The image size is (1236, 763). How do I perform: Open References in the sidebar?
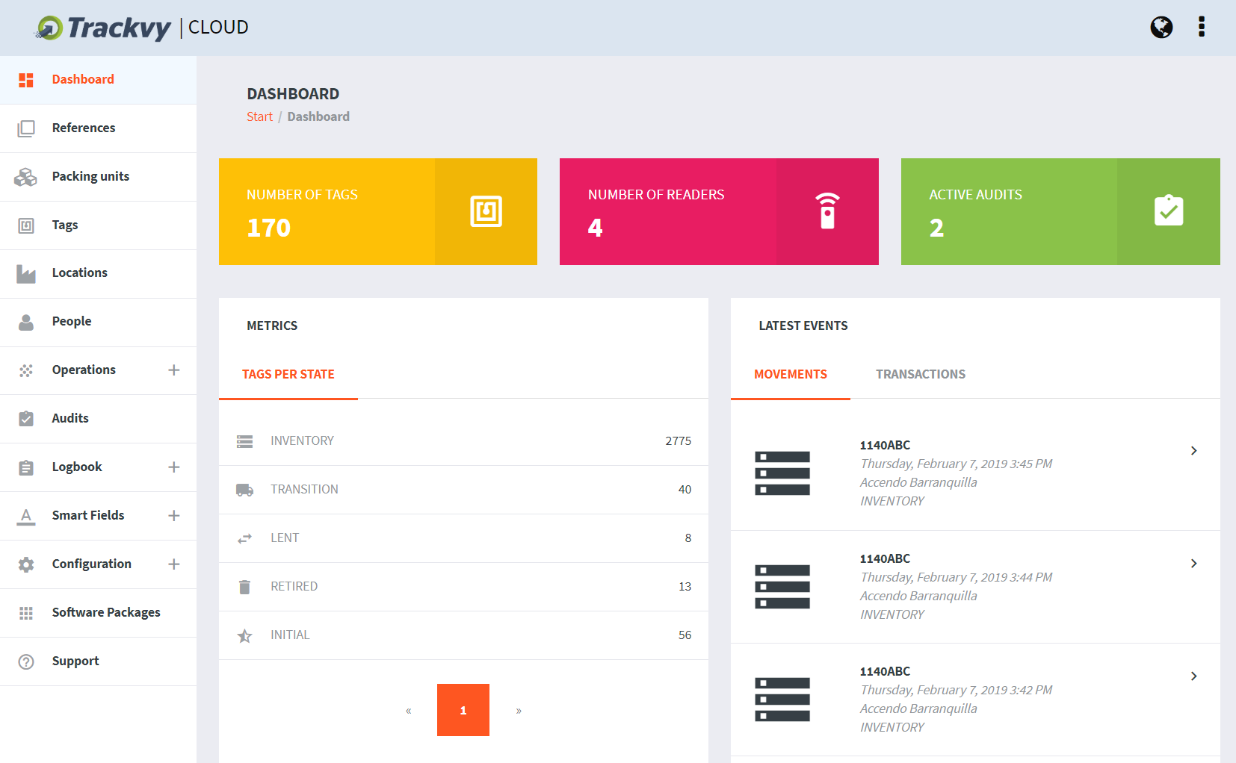tap(98, 128)
